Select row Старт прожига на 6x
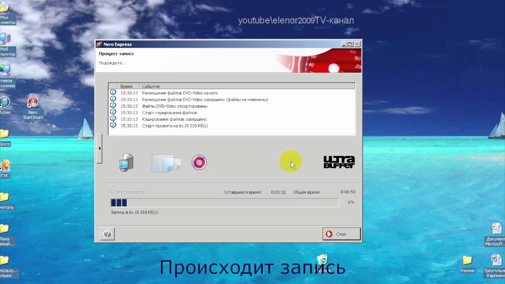Screen dimensions: 505x284 (232, 126)
